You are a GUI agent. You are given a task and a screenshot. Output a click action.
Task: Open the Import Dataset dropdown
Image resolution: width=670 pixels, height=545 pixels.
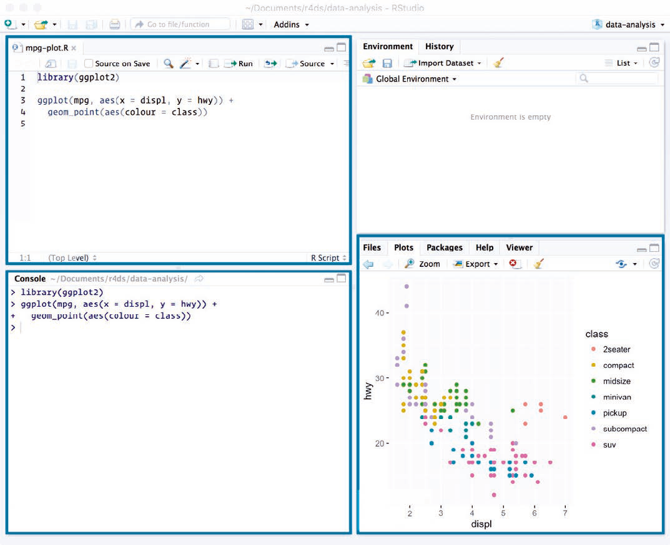pos(443,63)
